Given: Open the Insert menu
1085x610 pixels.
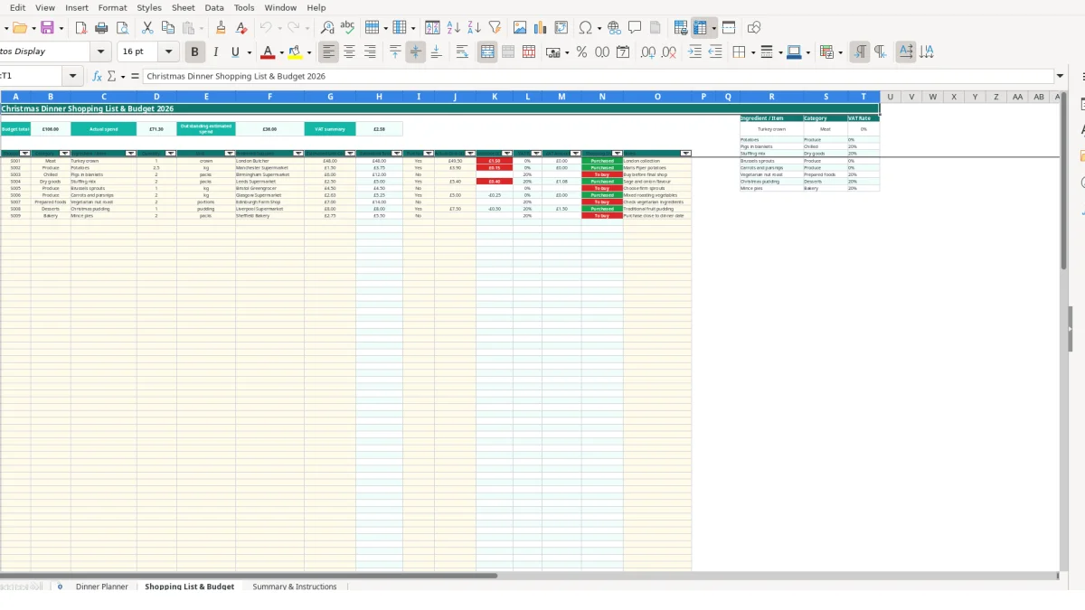Looking at the screenshot, I should pyautogui.click(x=77, y=7).
